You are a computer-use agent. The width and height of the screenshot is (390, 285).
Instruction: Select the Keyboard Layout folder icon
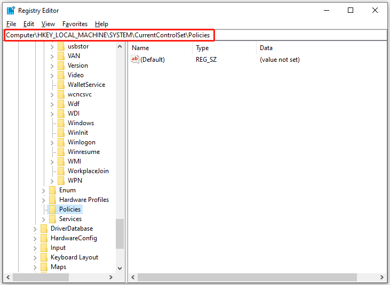(x=44, y=257)
